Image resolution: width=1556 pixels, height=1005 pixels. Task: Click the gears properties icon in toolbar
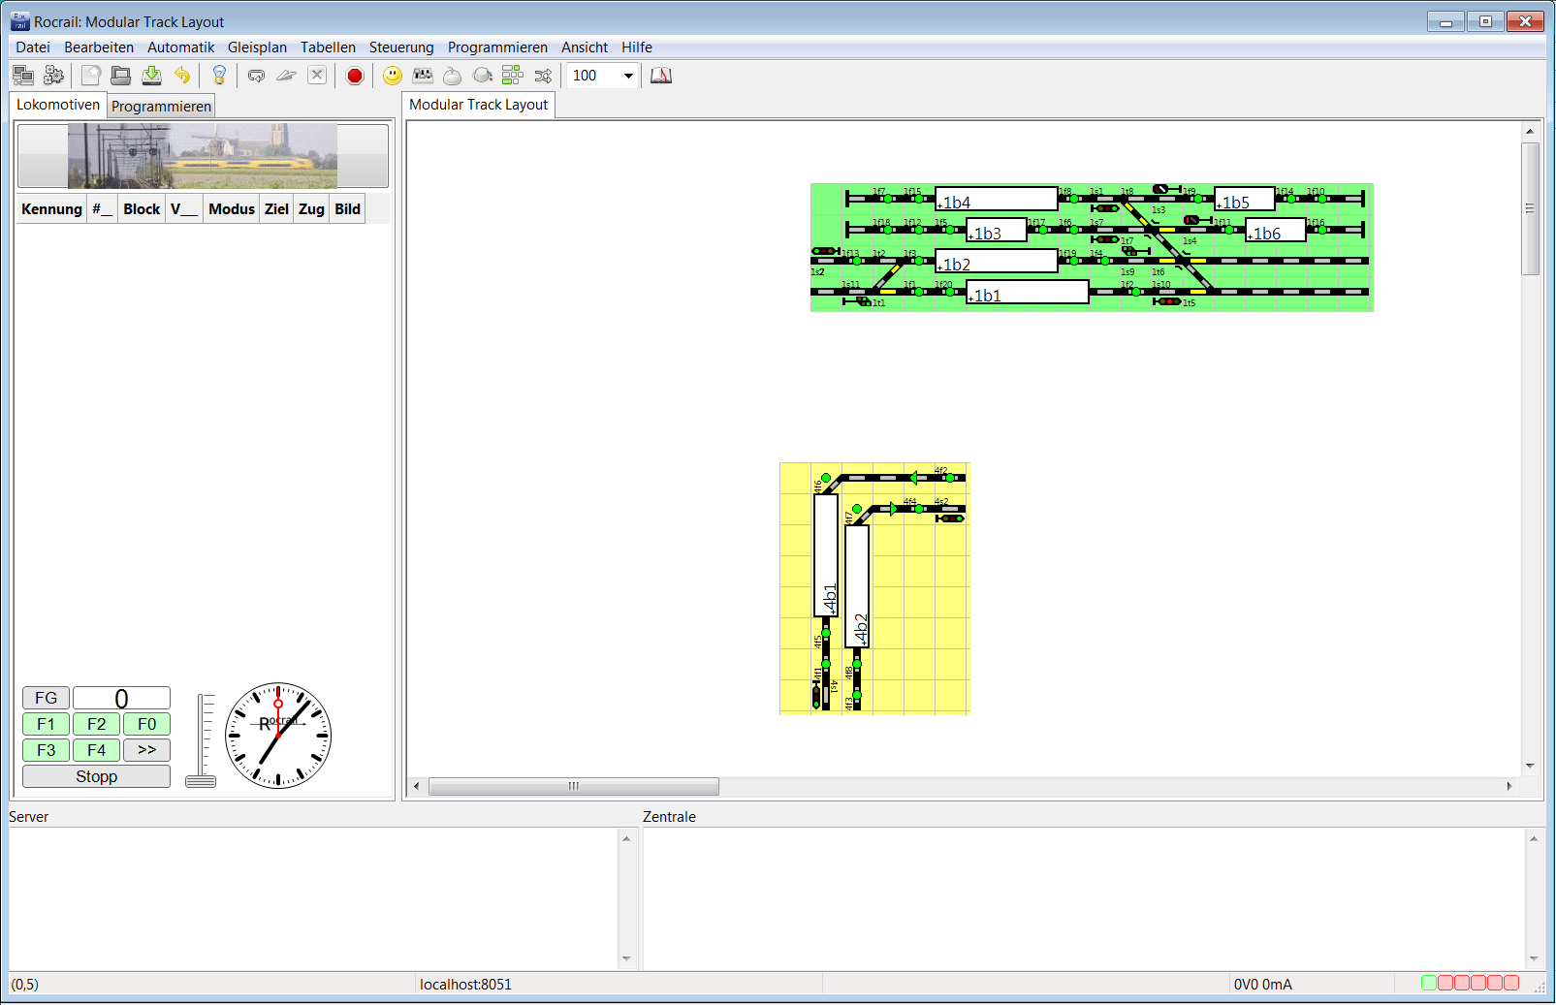[54, 76]
